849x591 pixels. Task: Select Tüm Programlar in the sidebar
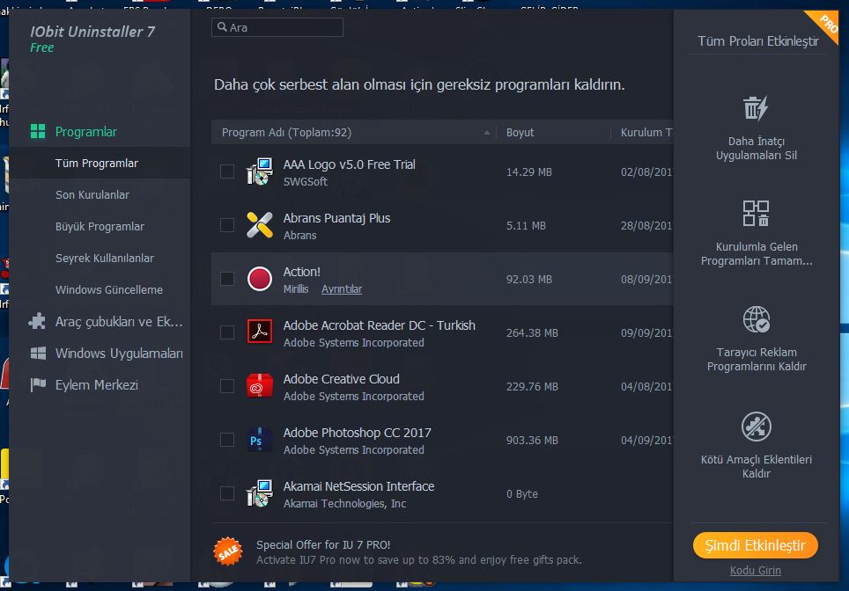[96, 164]
